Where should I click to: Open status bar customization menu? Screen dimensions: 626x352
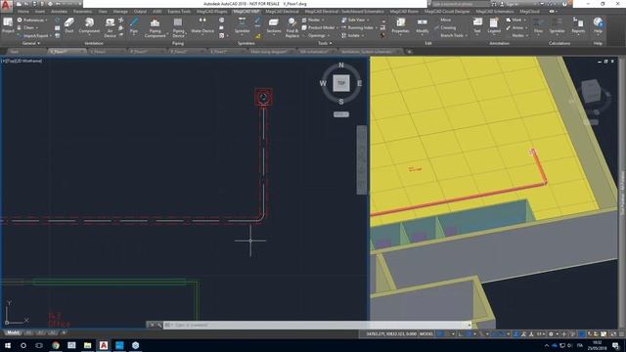621,333
